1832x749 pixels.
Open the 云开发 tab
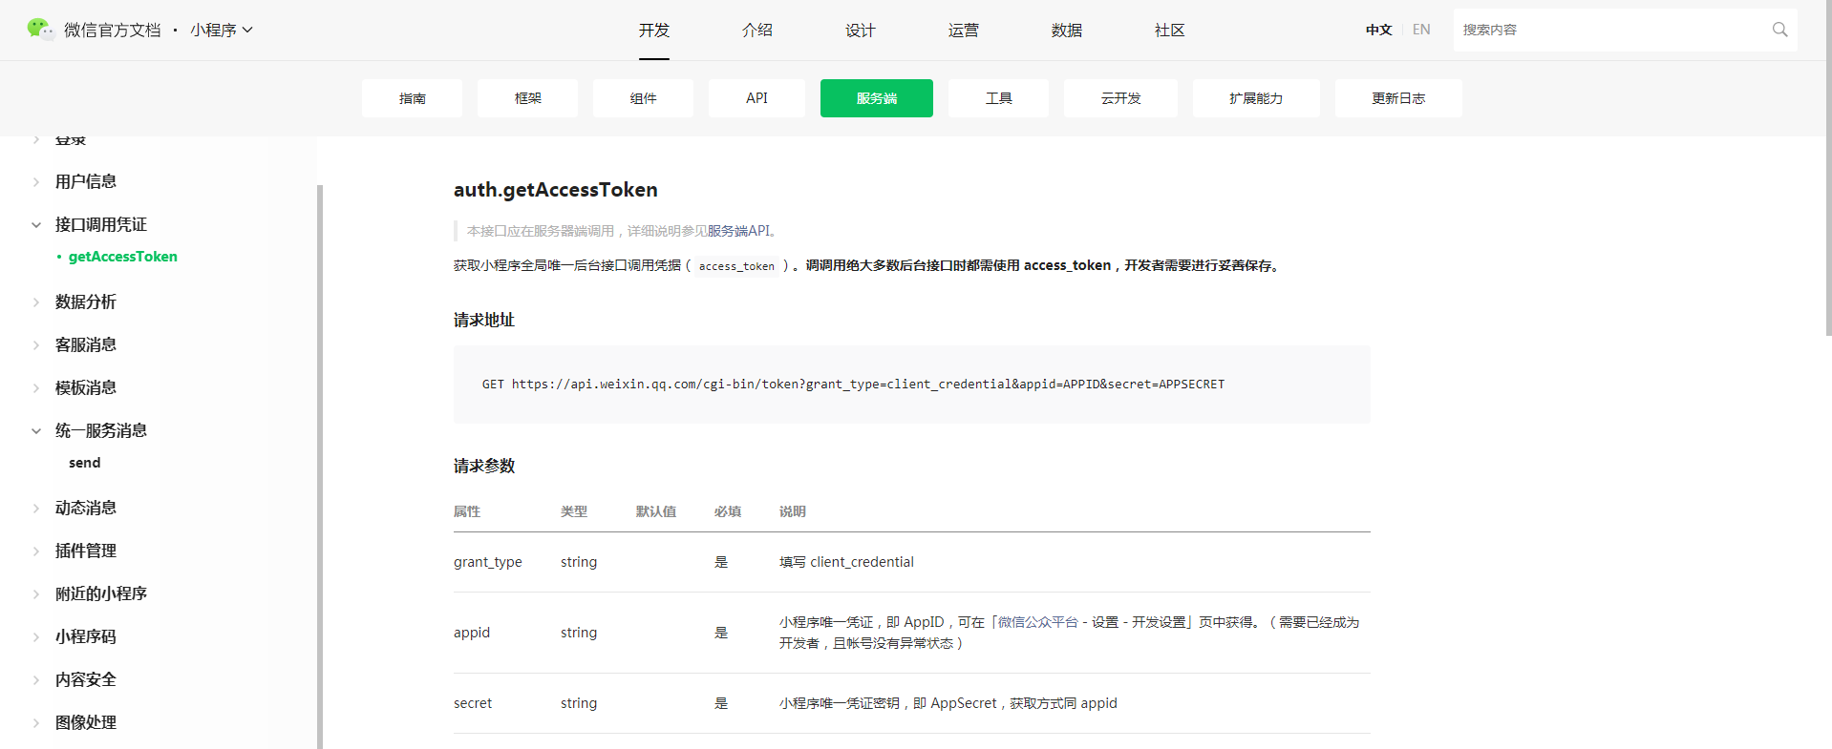click(x=1120, y=98)
